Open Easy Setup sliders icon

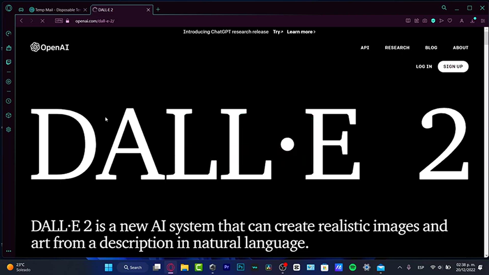[x=483, y=21]
